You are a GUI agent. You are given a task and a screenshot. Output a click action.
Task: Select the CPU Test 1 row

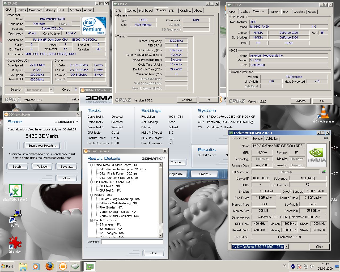110,186
